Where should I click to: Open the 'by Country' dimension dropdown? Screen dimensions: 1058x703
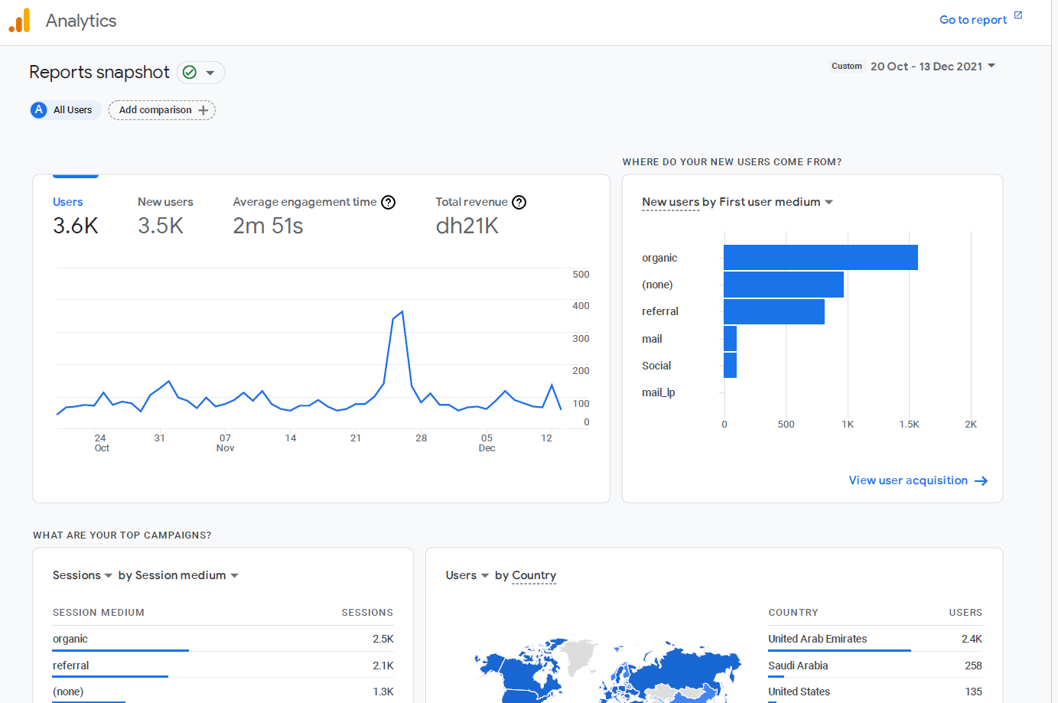point(534,574)
